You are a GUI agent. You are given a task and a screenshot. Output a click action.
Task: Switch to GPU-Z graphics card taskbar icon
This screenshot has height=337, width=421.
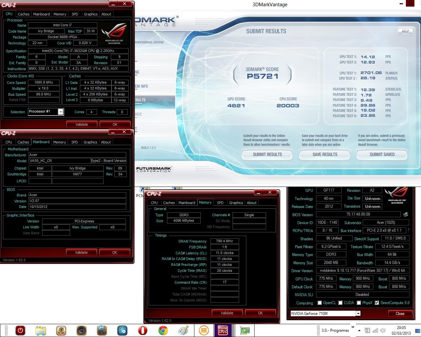coord(245,330)
